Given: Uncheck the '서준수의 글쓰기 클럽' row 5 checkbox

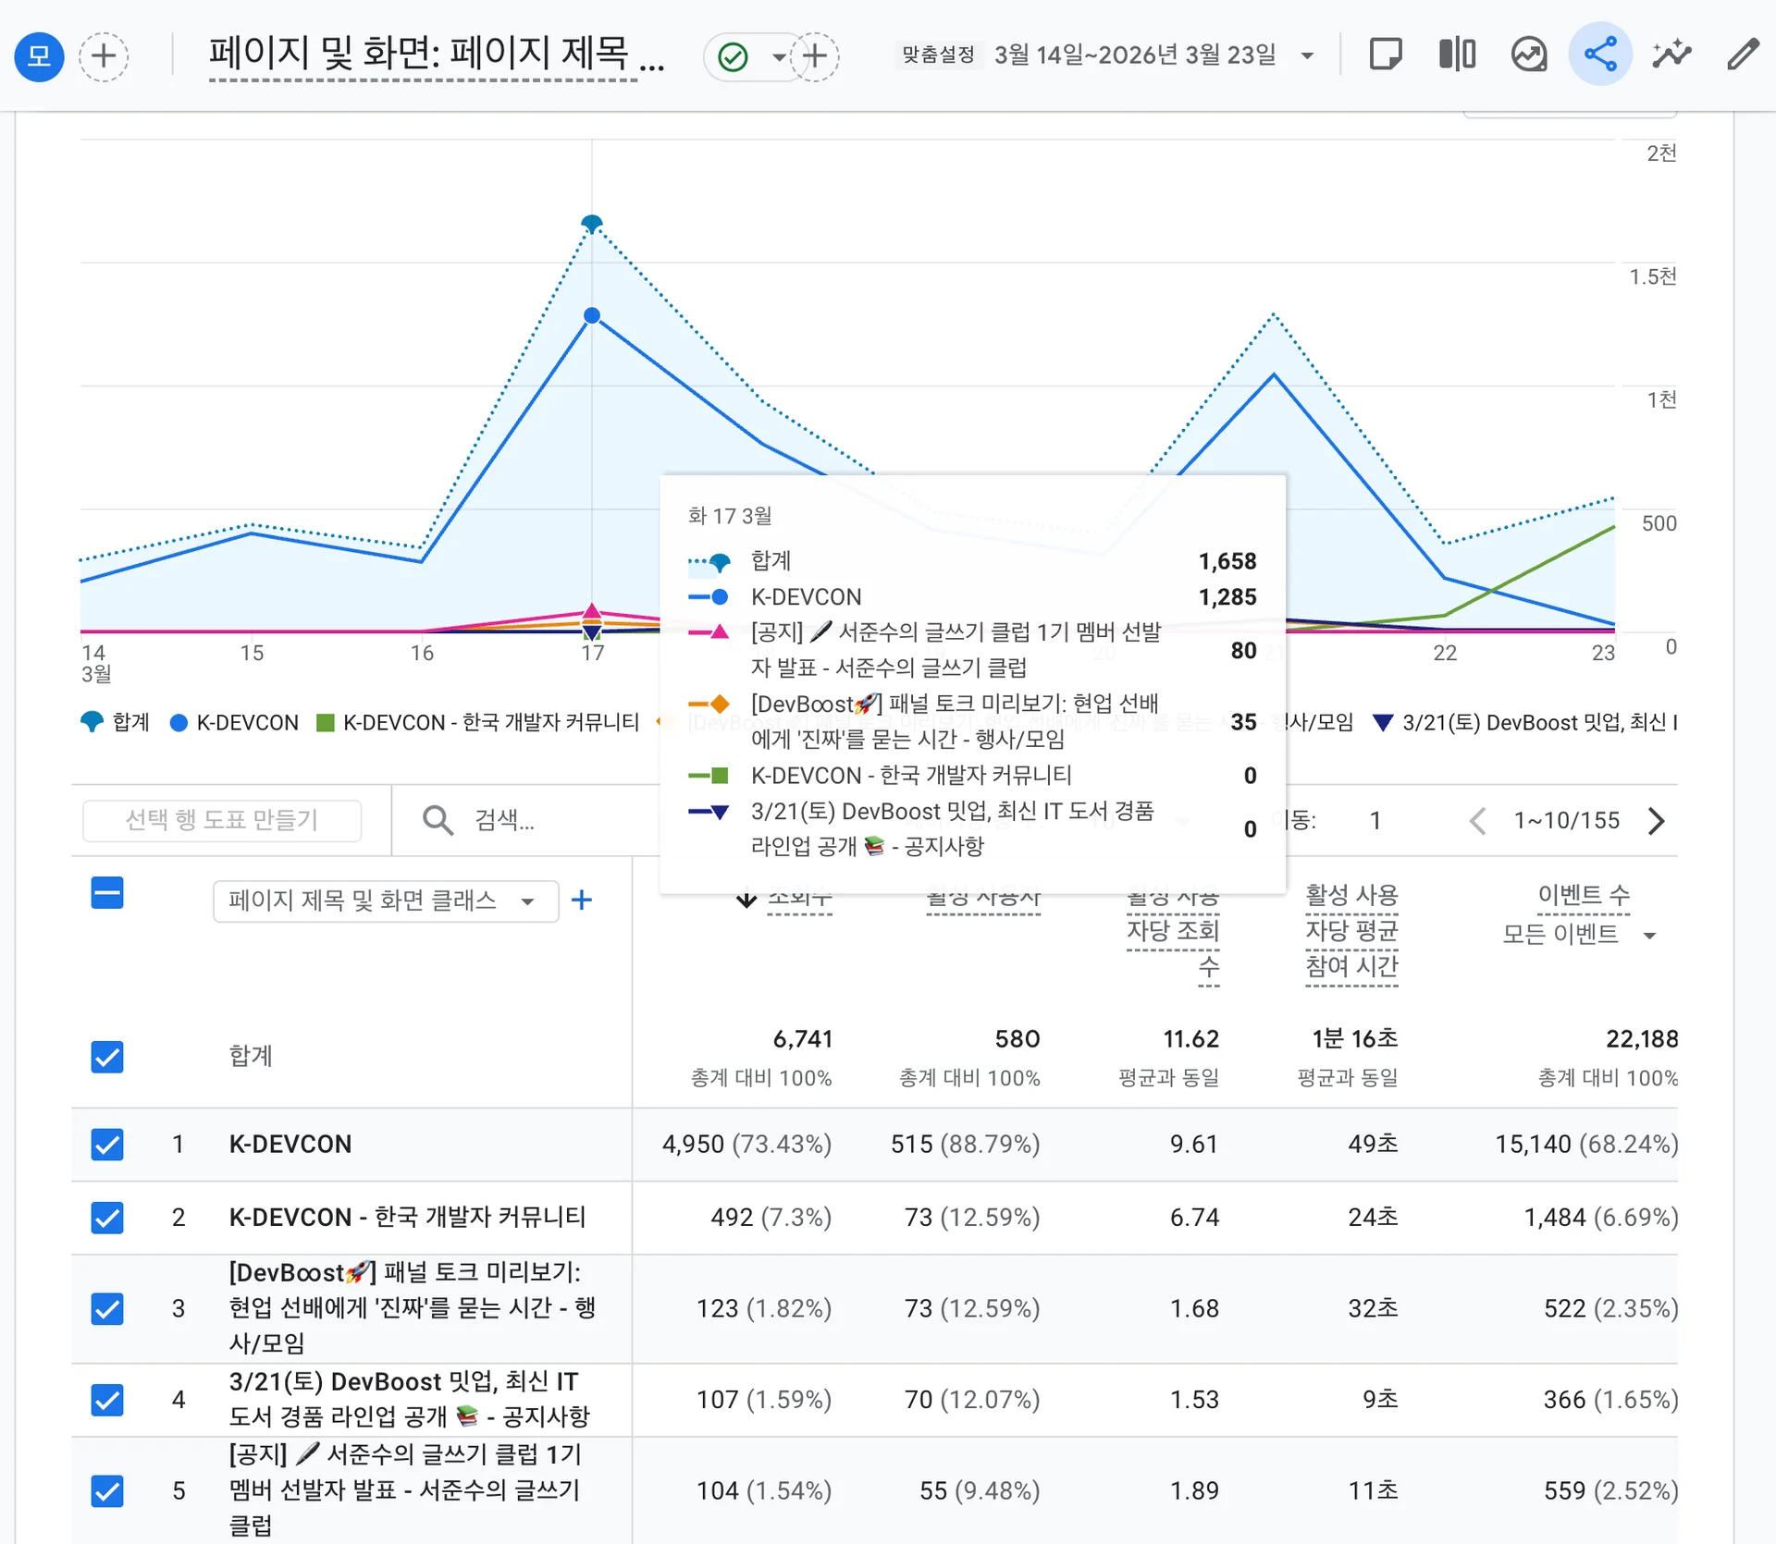Looking at the screenshot, I should pos(107,1490).
